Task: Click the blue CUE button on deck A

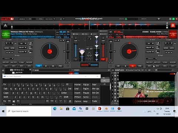Action: click(x=39, y=66)
